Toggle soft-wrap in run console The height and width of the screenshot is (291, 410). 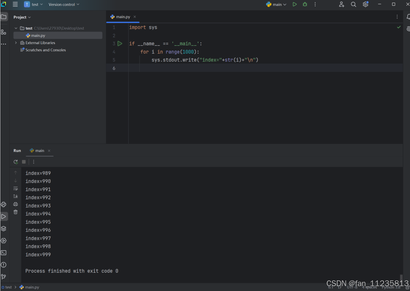point(15,188)
